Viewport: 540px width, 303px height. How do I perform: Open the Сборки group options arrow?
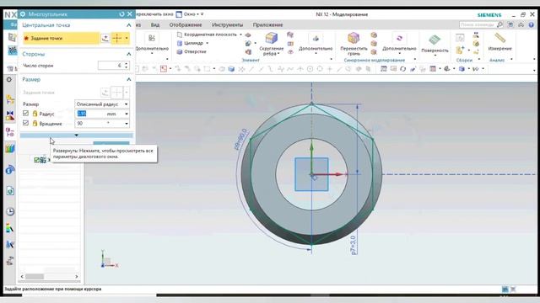click(x=478, y=60)
